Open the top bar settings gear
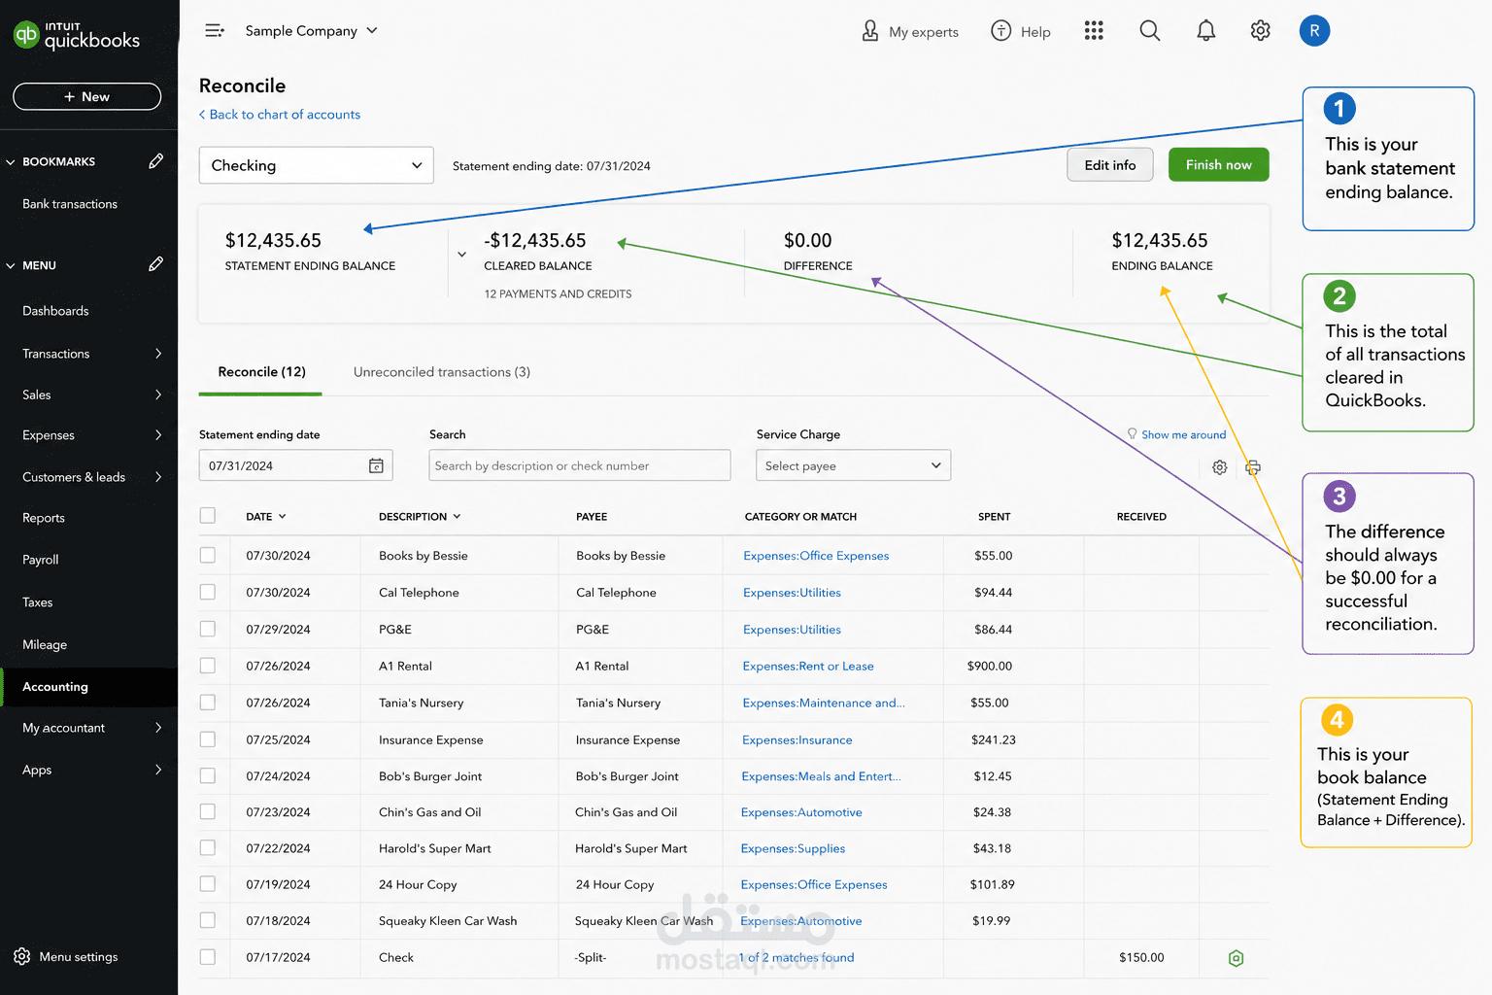Image resolution: width=1492 pixels, height=995 pixels. tap(1260, 31)
